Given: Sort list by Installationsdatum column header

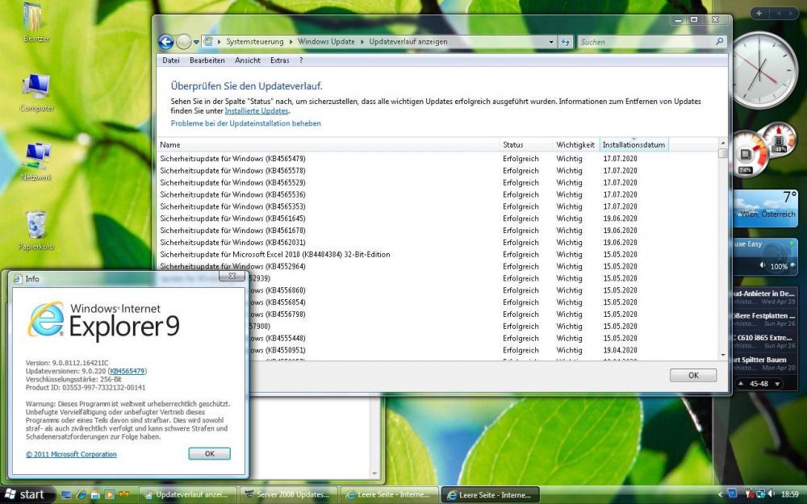Looking at the screenshot, I should click(x=633, y=145).
